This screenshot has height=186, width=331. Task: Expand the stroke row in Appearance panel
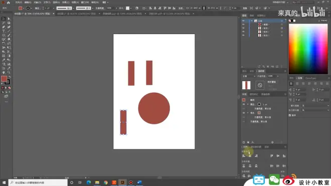coord(248,104)
